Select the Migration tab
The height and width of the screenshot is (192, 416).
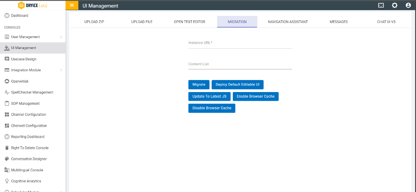(237, 22)
